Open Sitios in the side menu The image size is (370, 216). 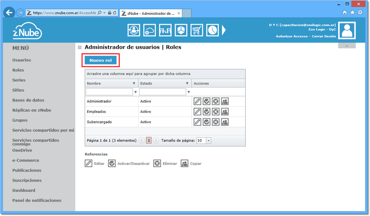(x=18, y=90)
